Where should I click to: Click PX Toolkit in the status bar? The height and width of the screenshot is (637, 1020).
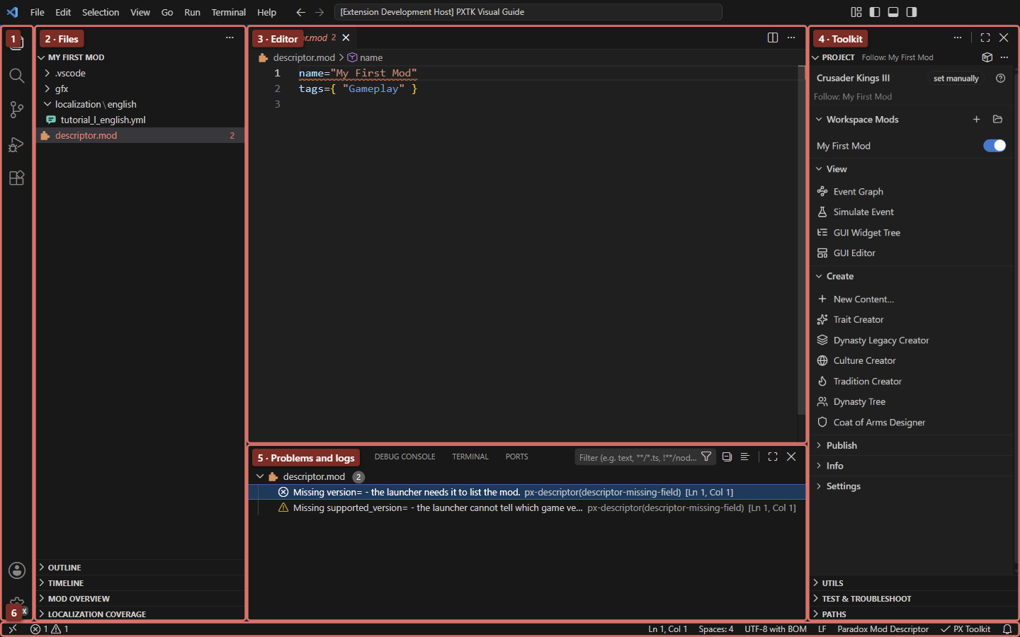tap(965, 629)
